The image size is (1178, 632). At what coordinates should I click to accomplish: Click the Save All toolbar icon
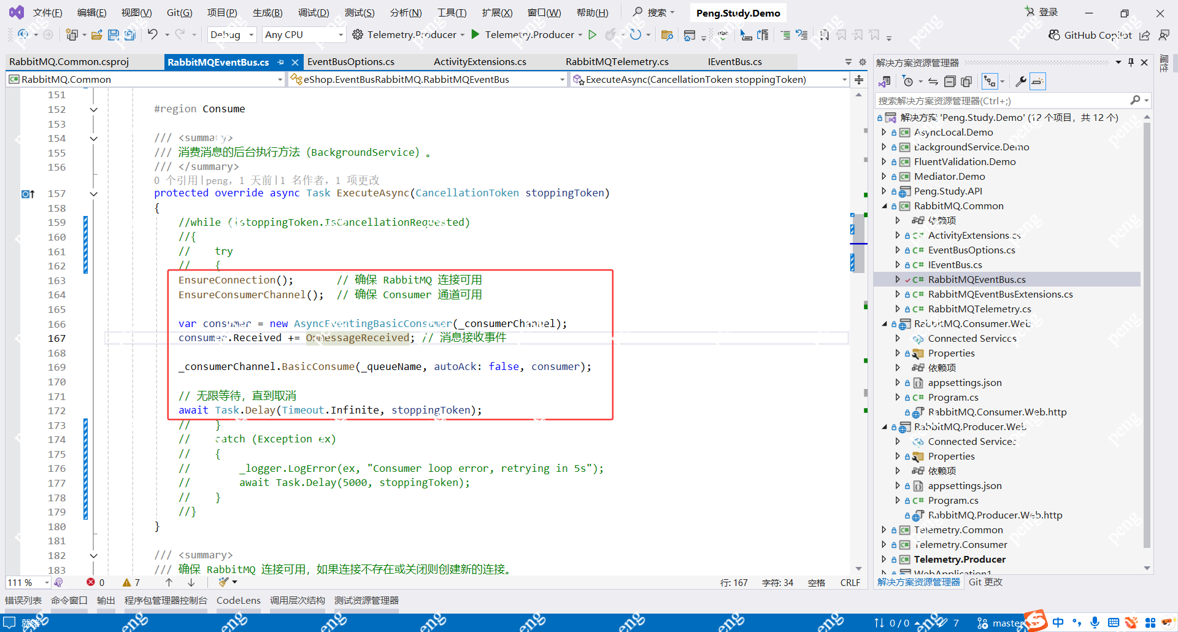point(129,35)
